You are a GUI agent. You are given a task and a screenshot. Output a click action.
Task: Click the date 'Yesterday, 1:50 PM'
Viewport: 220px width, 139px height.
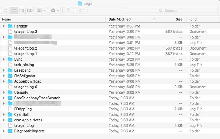[x=124, y=26]
